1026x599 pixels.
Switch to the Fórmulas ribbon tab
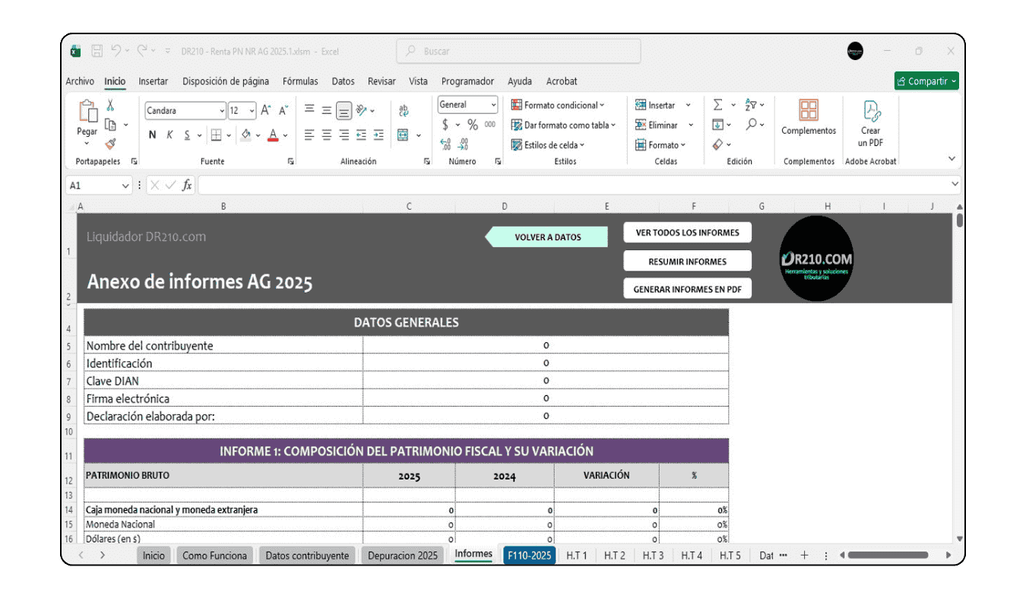[x=300, y=81]
